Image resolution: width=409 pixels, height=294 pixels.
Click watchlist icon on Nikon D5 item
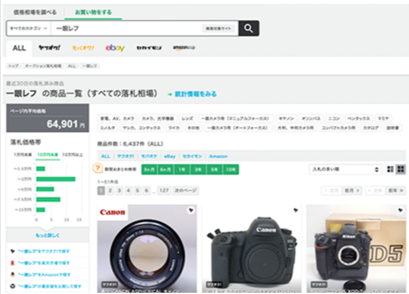(400, 211)
